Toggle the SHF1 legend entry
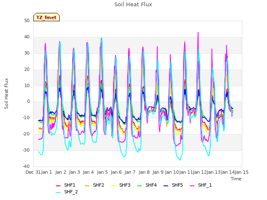Viewport: 267px width, 200px height. (65, 185)
